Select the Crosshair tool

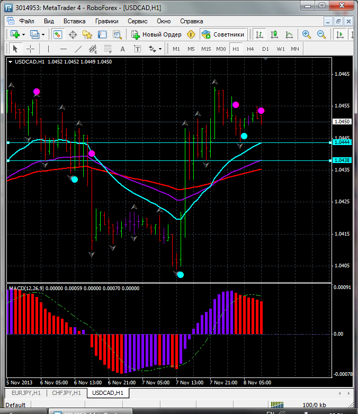[31, 49]
